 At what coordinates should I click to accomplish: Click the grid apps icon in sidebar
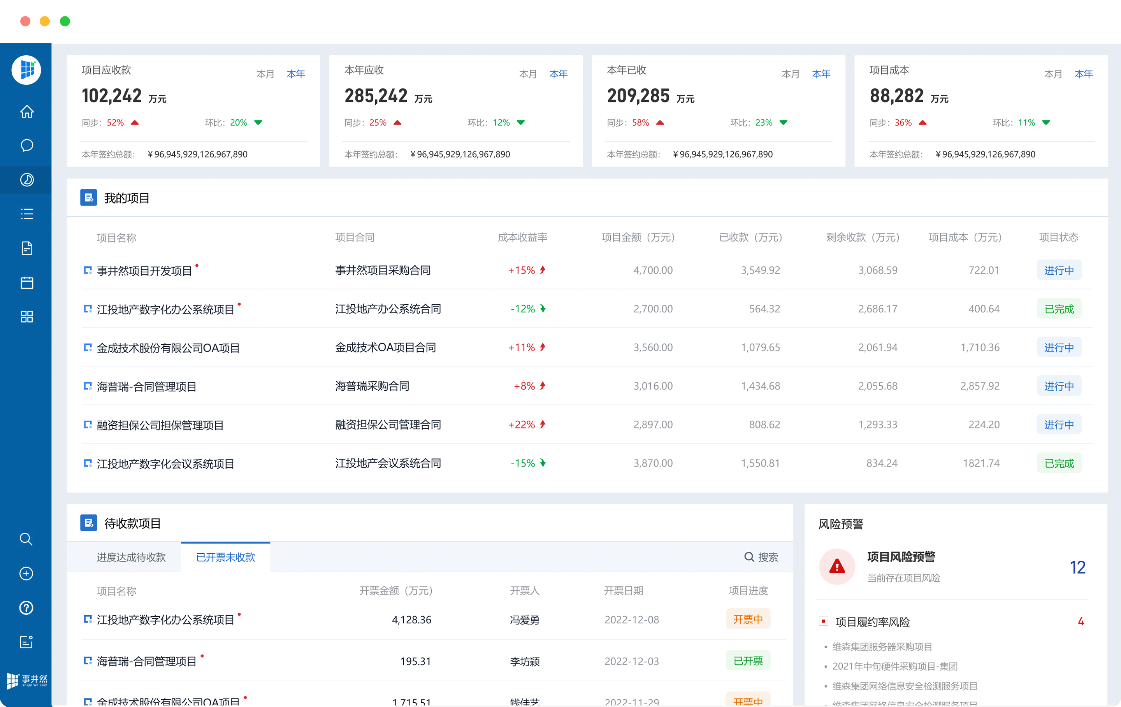click(x=26, y=316)
